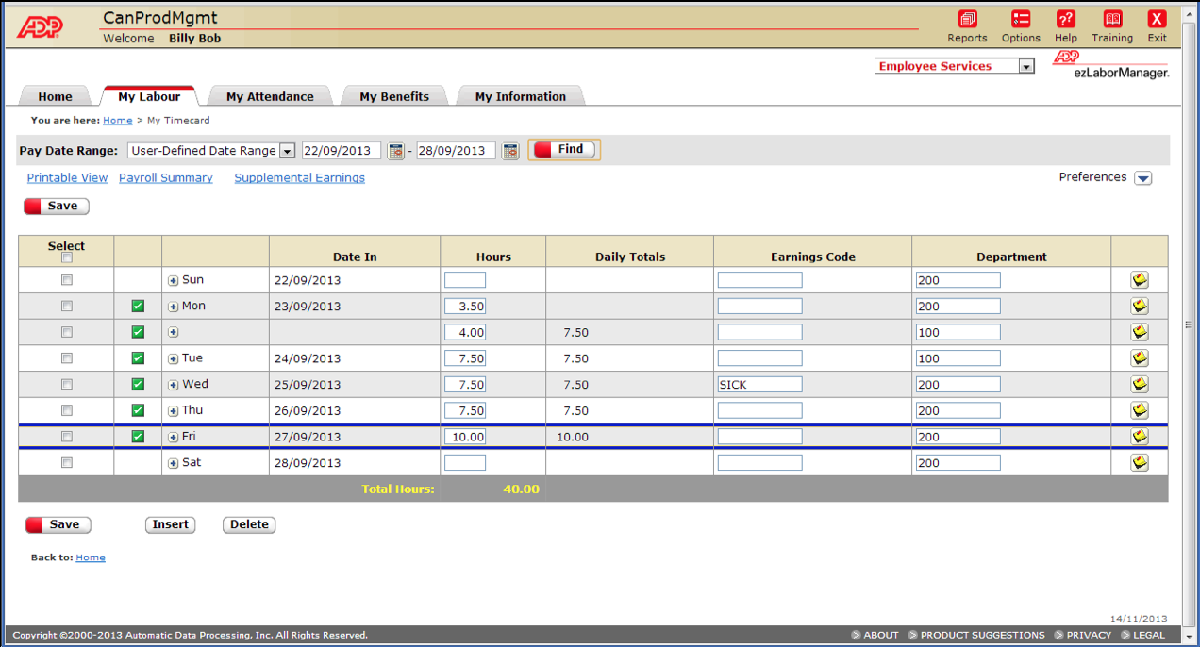The image size is (1200, 647).
Task: Expand the Thu row plus icon
Action: 174,411
